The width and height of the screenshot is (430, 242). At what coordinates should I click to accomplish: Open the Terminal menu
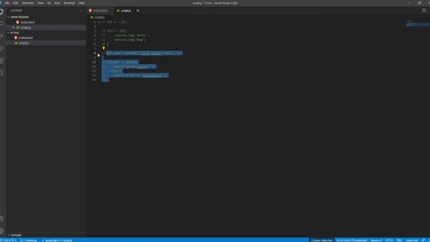coord(69,3)
